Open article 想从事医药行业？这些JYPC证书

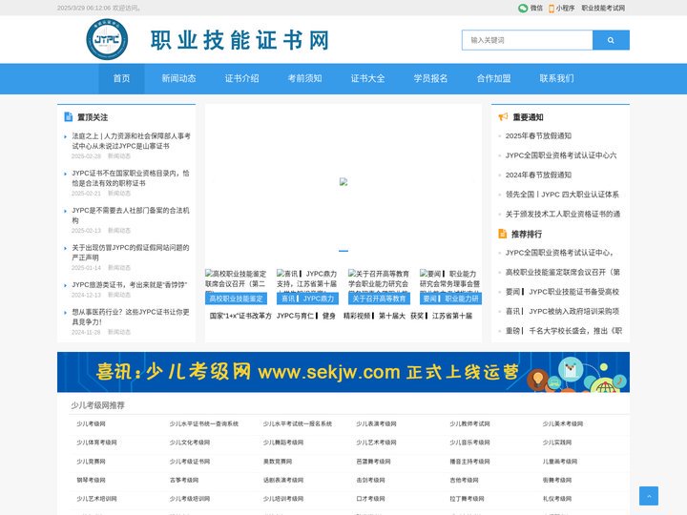(x=131, y=317)
